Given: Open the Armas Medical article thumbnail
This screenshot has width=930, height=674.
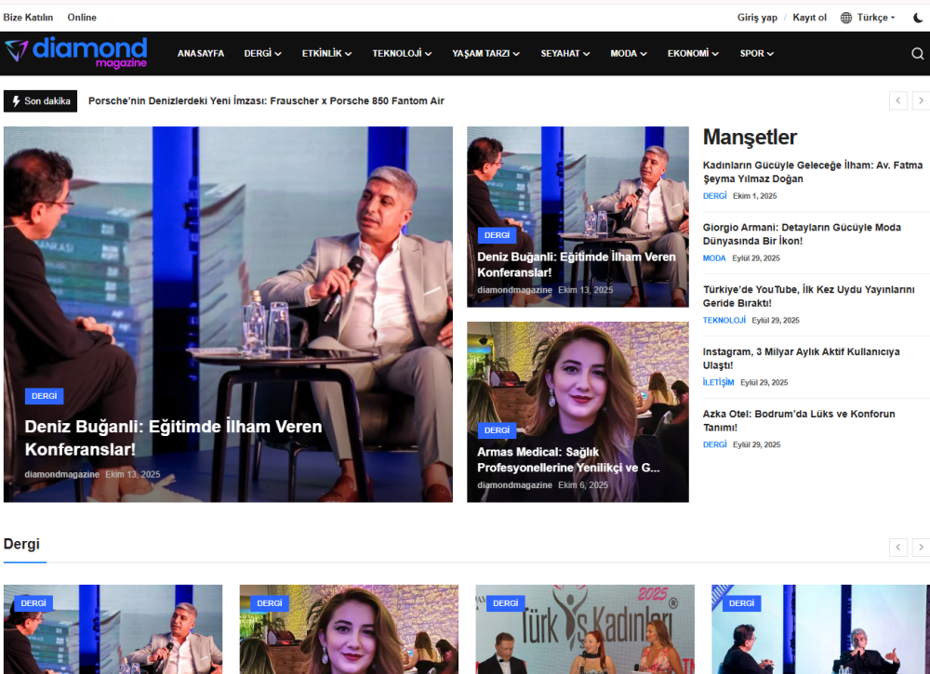Looking at the screenshot, I should [x=578, y=411].
